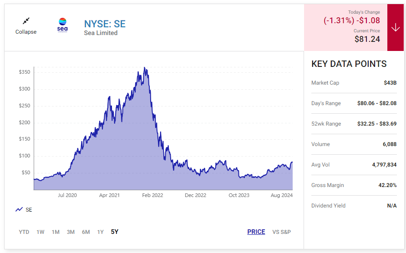Toggle chart to VS S&P comparison
Viewport: 406px width, 253px height.
click(281, 232)
